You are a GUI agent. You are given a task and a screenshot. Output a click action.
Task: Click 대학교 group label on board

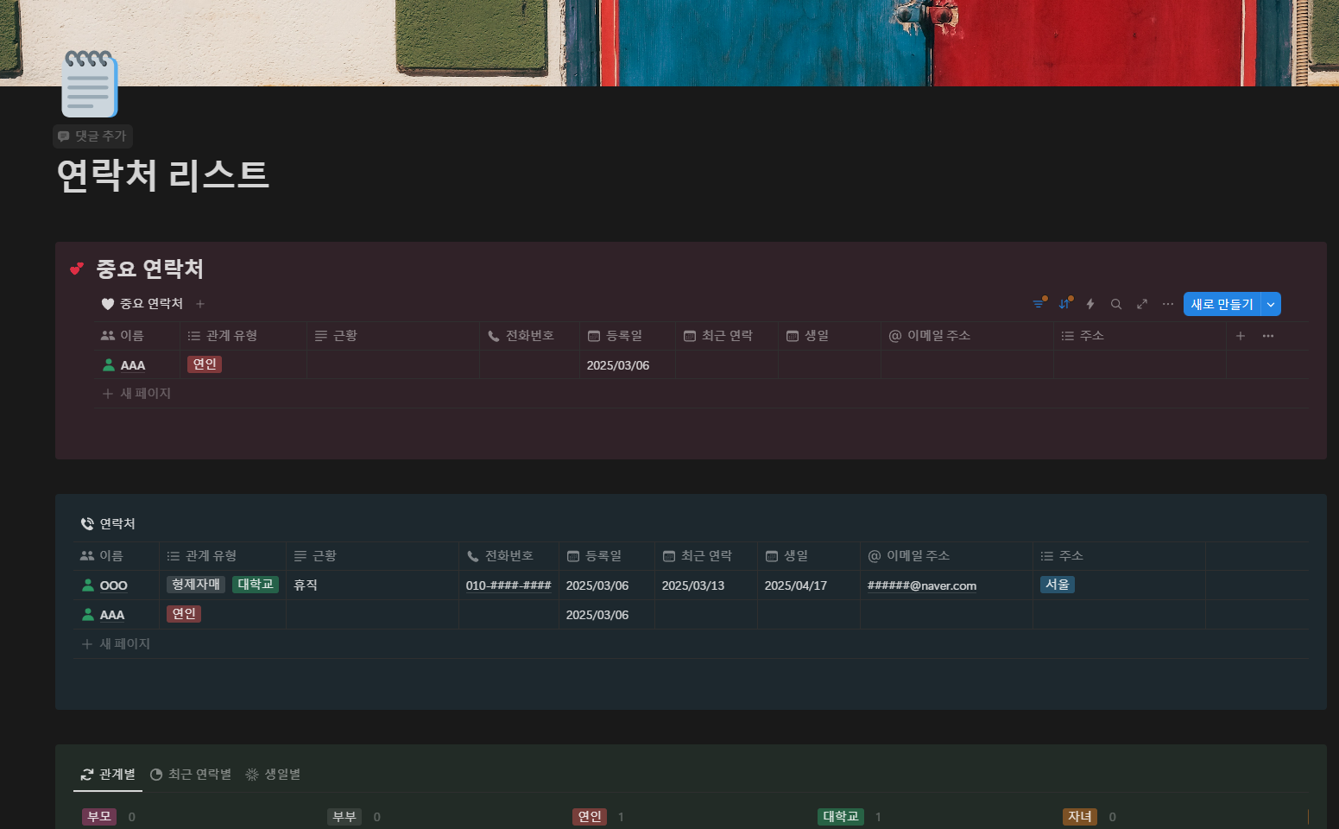click(841, 817)
